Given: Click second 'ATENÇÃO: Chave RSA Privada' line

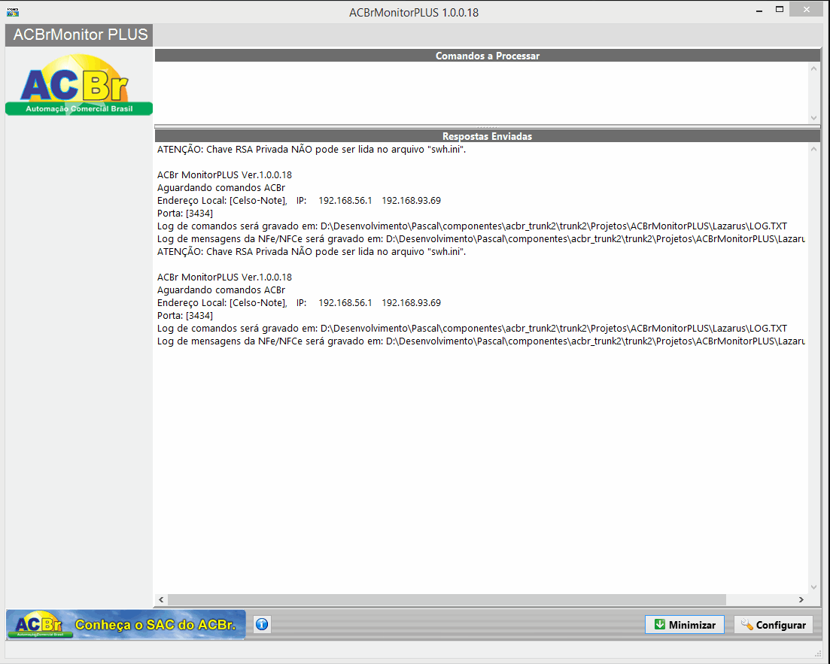Looking at the screenshot, I should pyautogui.click(x=312, y=251).
